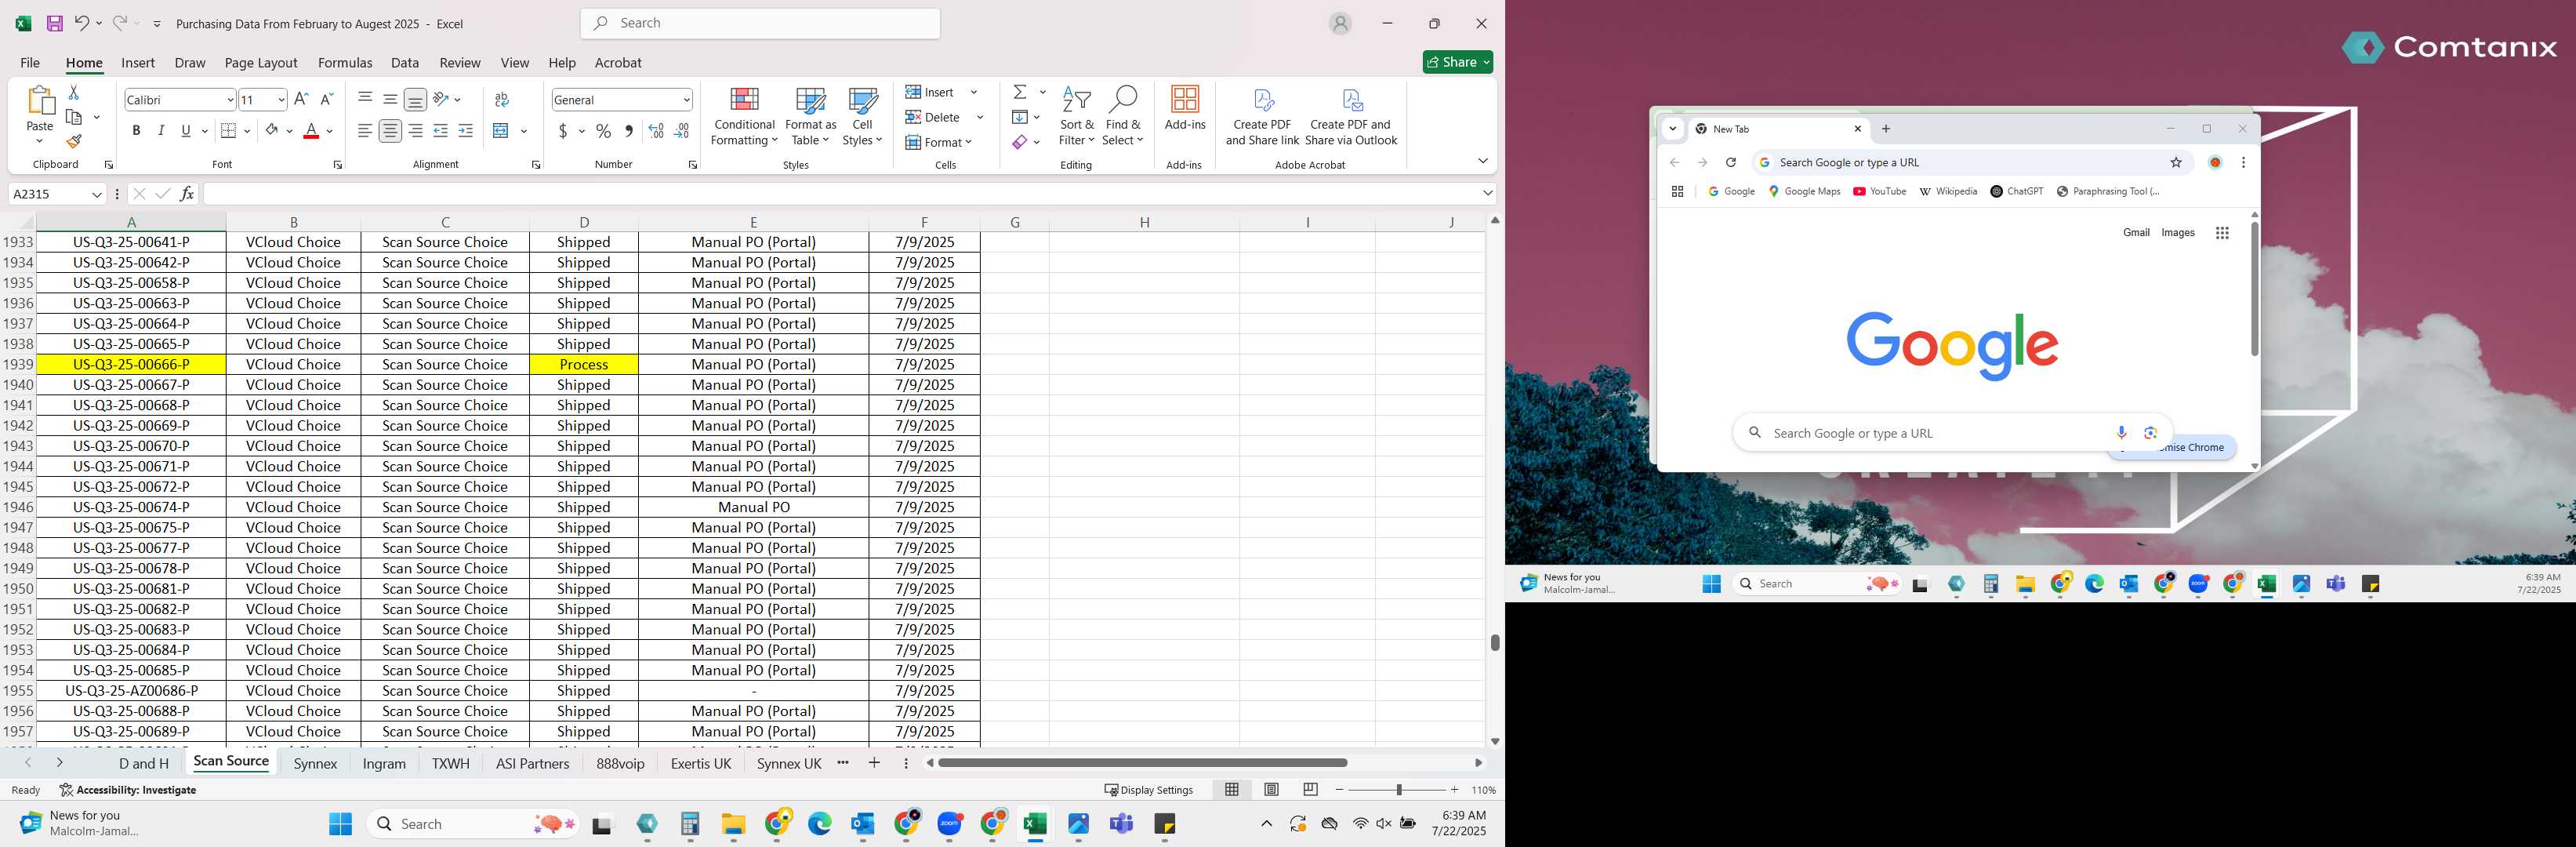Toggle Center horizontal alignment

point(390,130)
